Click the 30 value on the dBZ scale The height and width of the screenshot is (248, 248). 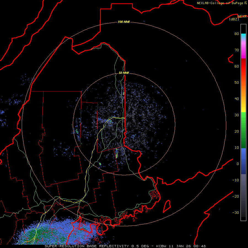pos(237,115)
